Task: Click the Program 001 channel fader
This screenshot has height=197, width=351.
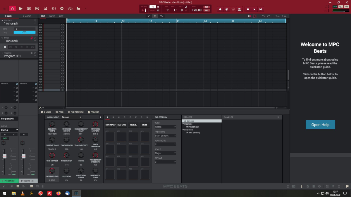Action: coord(4,156)
